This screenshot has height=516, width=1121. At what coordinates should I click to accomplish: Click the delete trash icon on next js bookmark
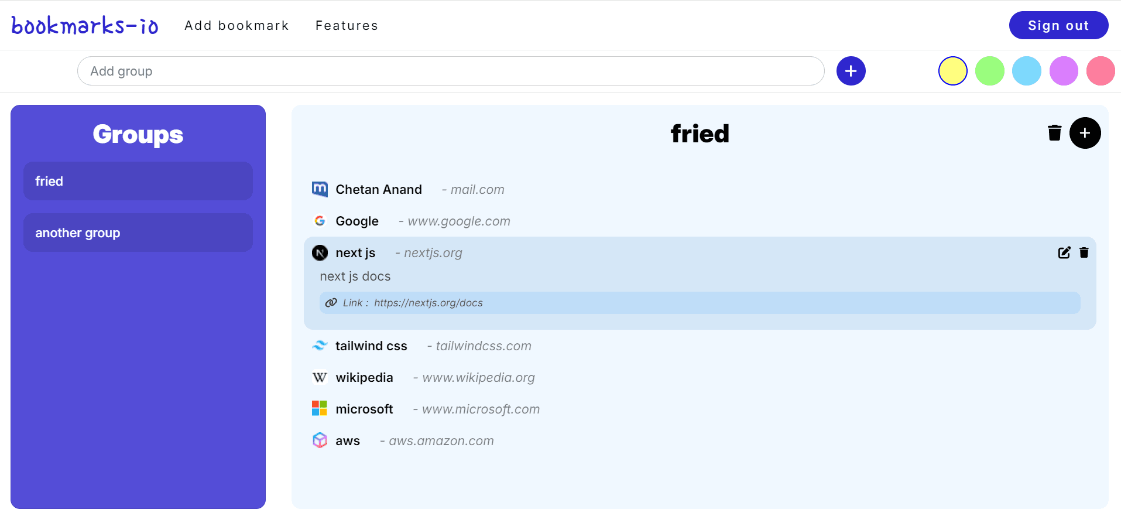1084,252
